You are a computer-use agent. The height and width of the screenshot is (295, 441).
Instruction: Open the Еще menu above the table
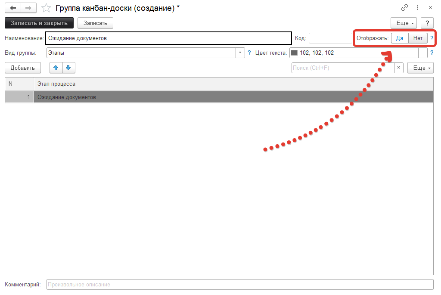coord(420,68)
